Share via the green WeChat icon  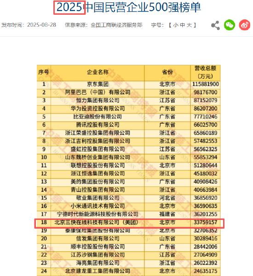coord(230,25)
